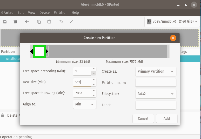Click the Copy partition toolbar icon

point(39,22)
